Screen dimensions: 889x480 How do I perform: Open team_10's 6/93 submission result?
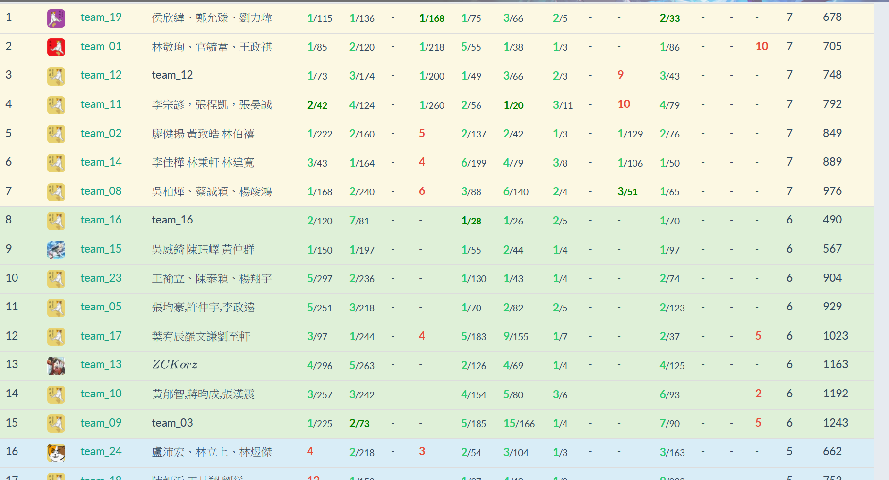click(x=669, y=395)
